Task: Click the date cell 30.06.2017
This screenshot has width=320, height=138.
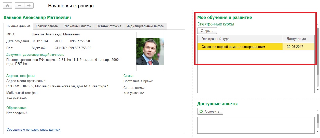Action: (x=299, y=47)
